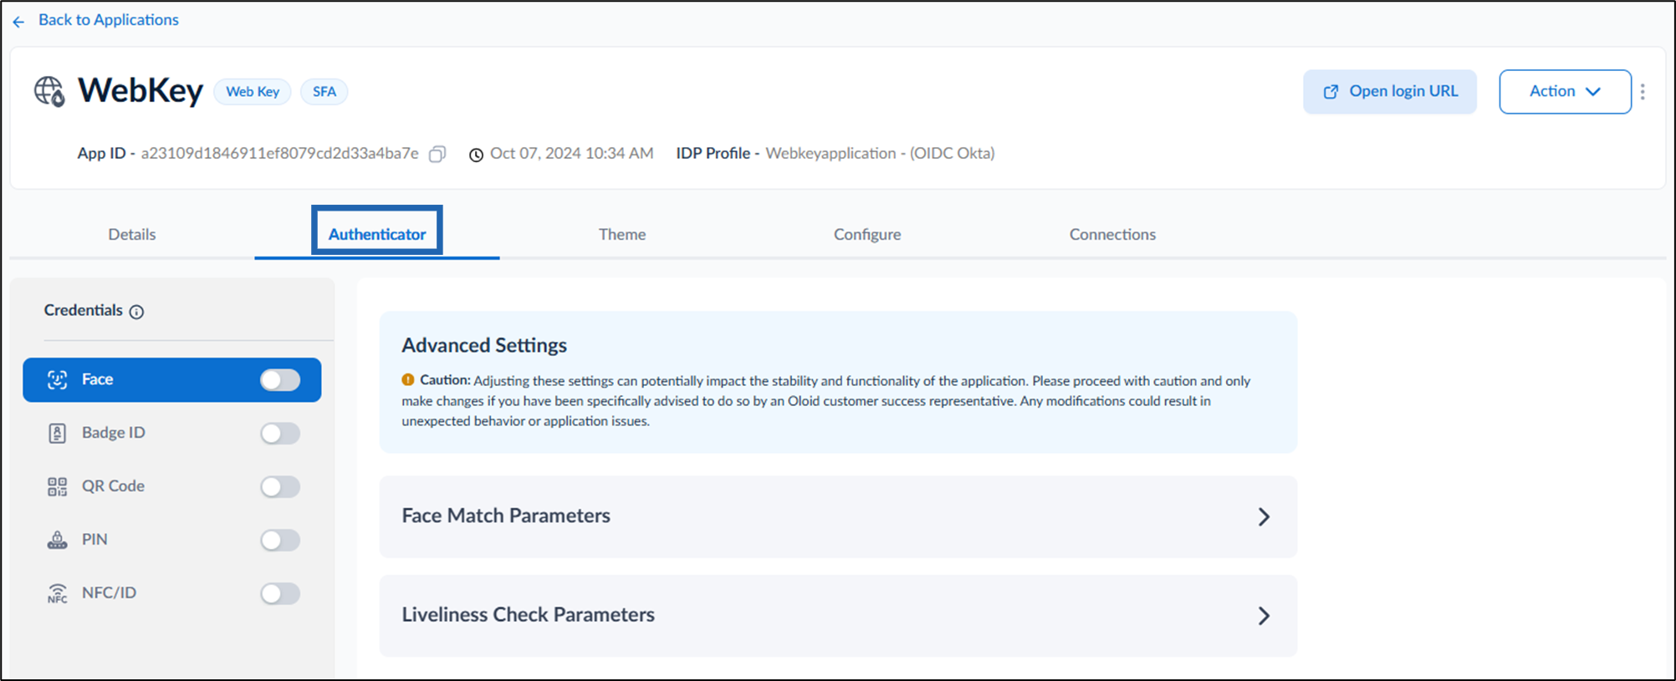Open the three-dot more options menu
Viewport: 1676px width, 681px height.
pyautogui.click(x=1643, y=92)
